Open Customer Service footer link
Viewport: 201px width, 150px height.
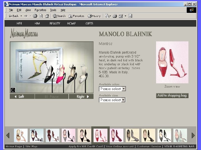[x=149, y=146]
